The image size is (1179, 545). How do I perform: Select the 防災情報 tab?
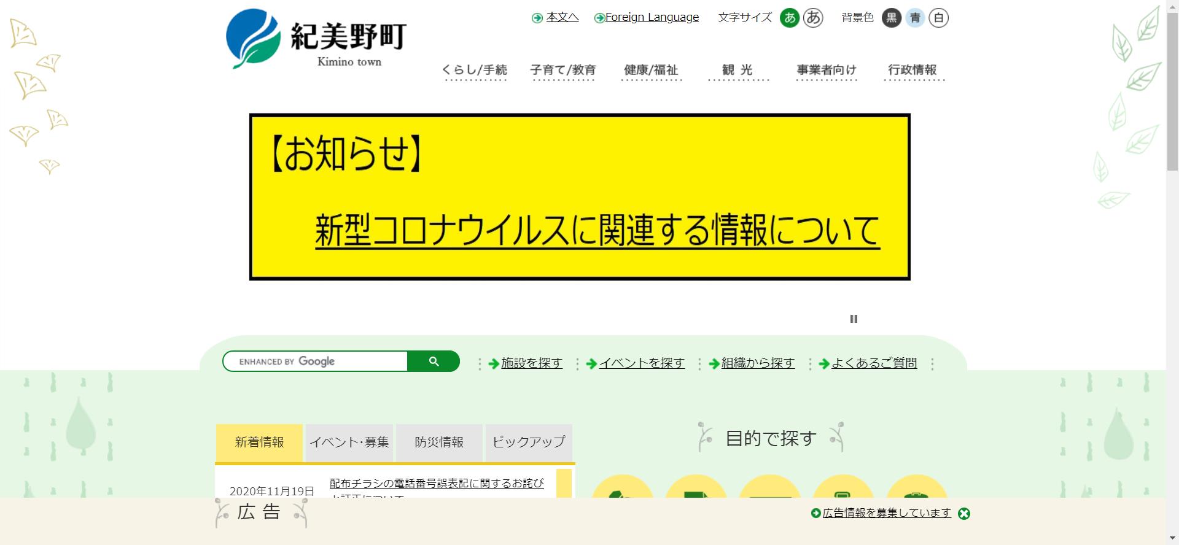[x=439, y=443]
